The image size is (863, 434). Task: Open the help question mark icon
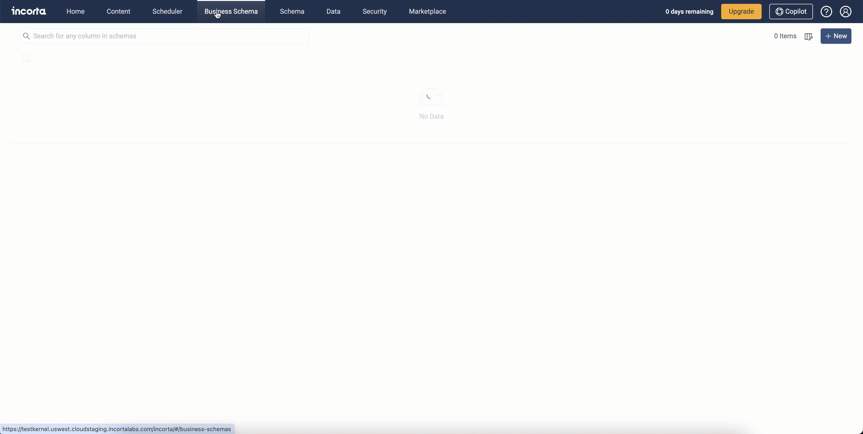click(826, 12)
